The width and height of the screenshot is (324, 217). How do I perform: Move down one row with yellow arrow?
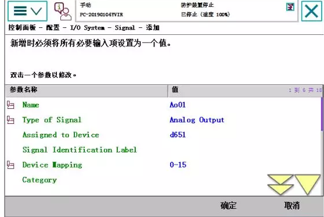click(307, 184)
